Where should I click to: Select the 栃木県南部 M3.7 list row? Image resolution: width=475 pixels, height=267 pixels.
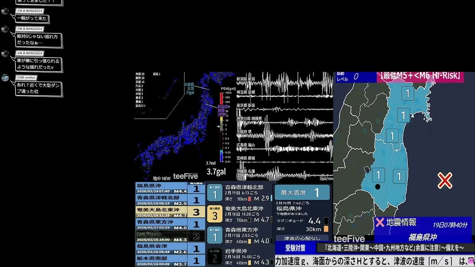pos(170,260)
